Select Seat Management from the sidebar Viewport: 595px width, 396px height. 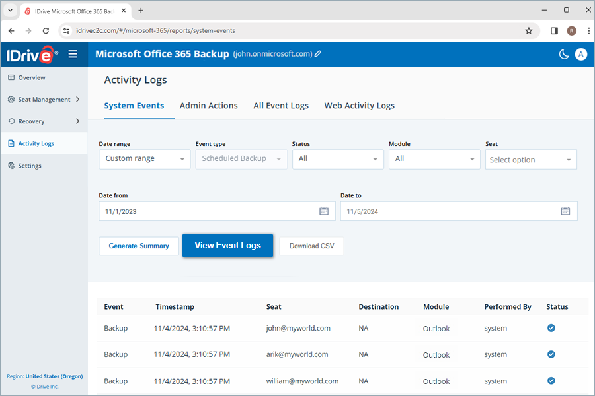tap(40, 99)
